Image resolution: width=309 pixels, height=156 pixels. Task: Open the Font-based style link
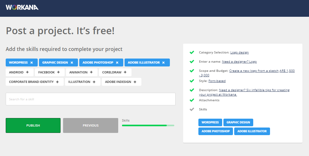pos(217,81)
